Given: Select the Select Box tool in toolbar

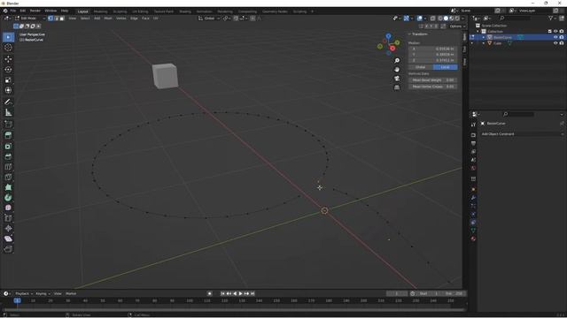Looking at the screenshot, I should [8, 37].
